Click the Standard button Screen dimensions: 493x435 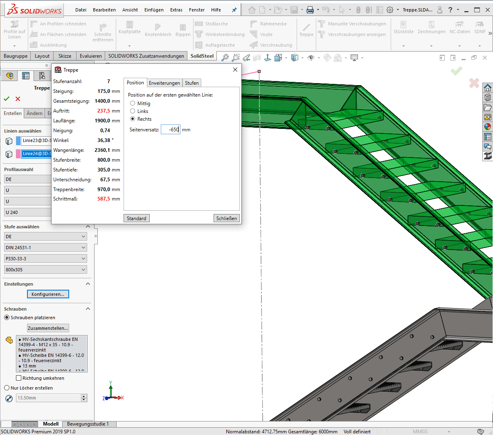pos(137,219)
